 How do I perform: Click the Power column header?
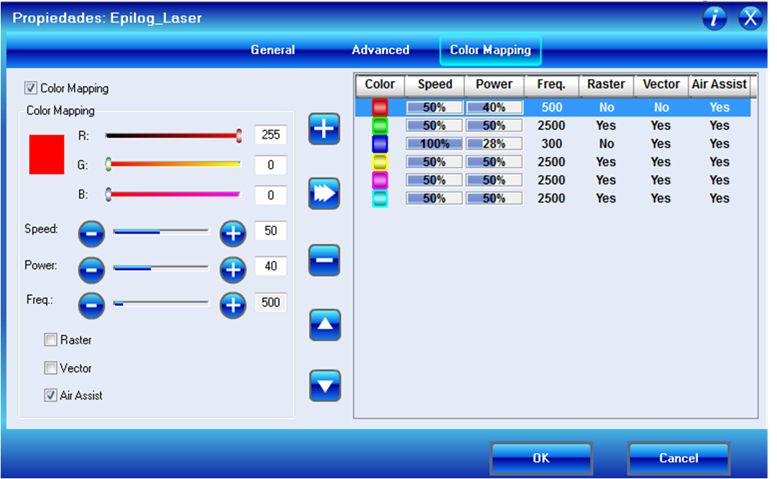tap(494, 85)
